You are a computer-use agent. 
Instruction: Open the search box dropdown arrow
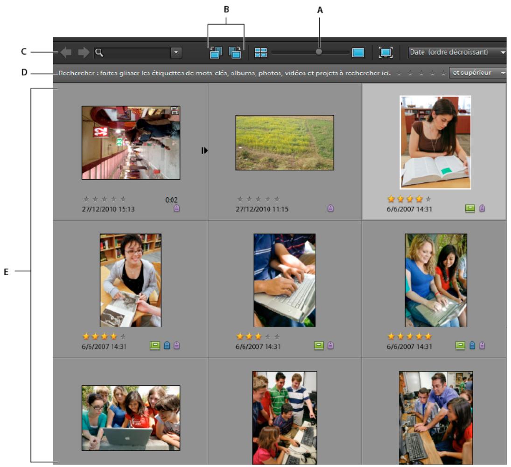pos(176,52)
